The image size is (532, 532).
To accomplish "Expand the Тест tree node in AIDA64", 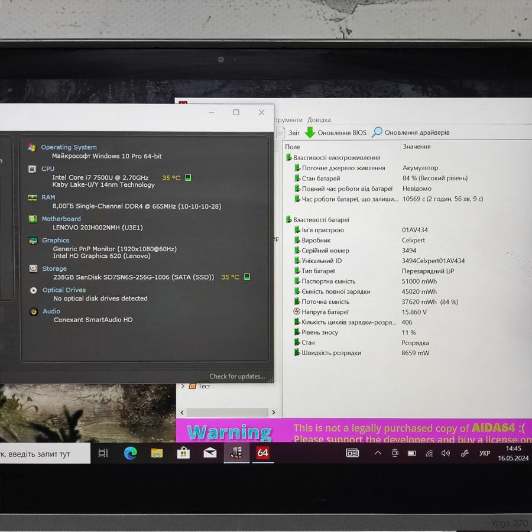I will pos(183,386).
